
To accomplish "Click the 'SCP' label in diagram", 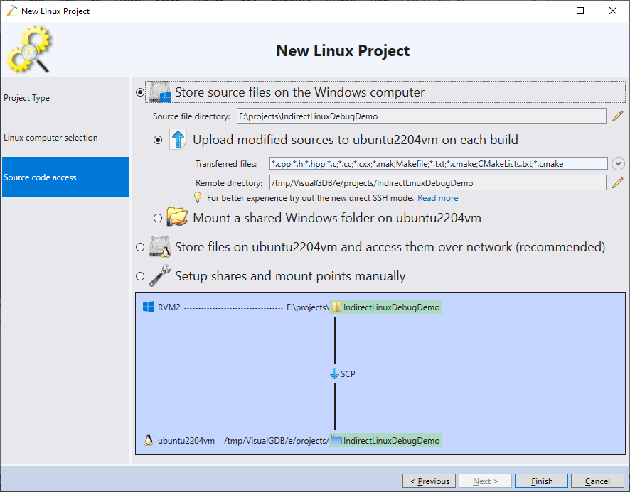I will coord(348,374).
